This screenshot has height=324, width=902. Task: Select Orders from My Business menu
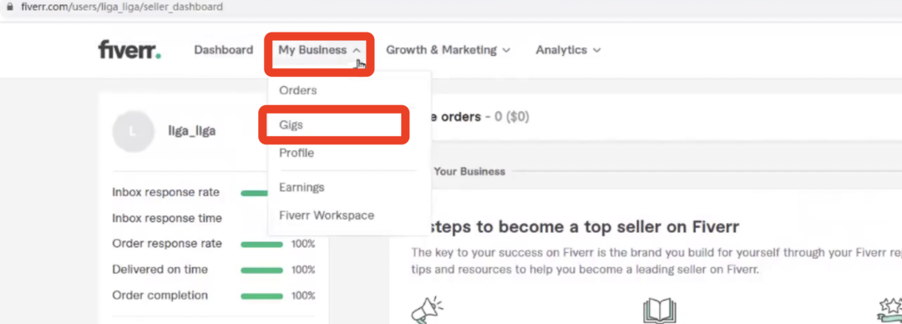[298, 90]
